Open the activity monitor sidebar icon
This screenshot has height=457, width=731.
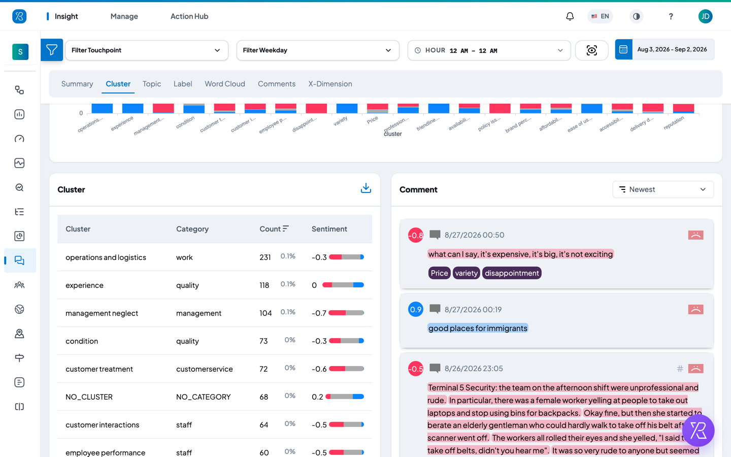[x=19, y=163]
